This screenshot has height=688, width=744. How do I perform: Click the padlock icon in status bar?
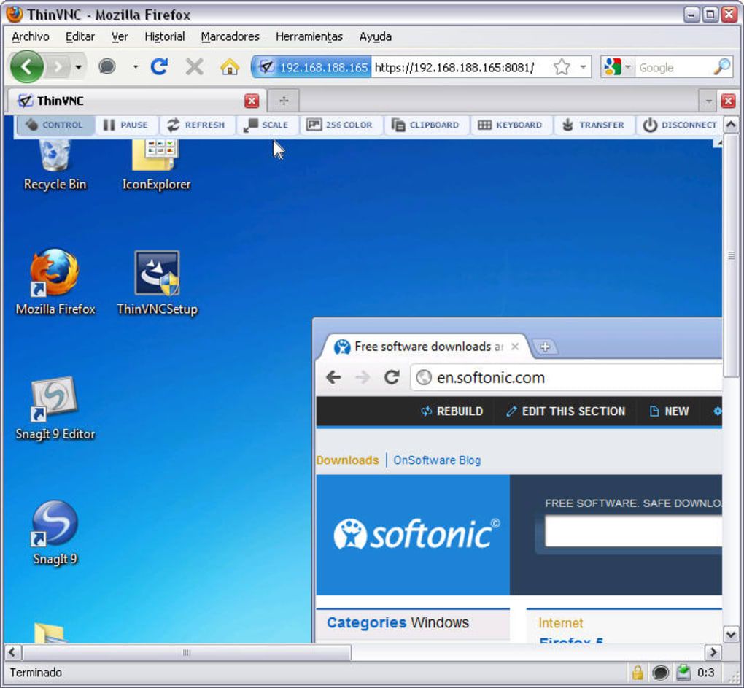click(x=638, y=673)
